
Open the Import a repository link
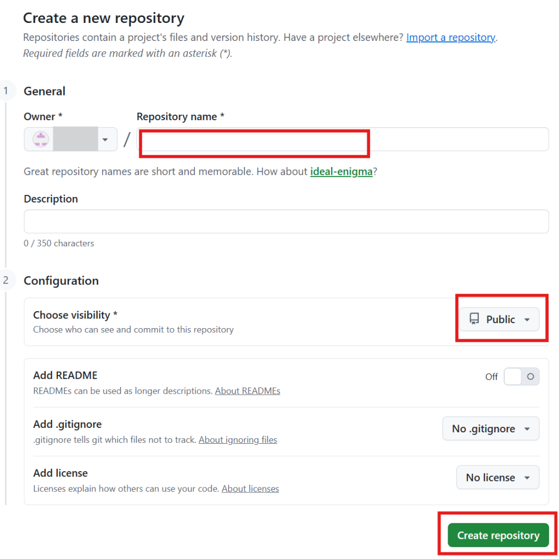tap(450, 38)
